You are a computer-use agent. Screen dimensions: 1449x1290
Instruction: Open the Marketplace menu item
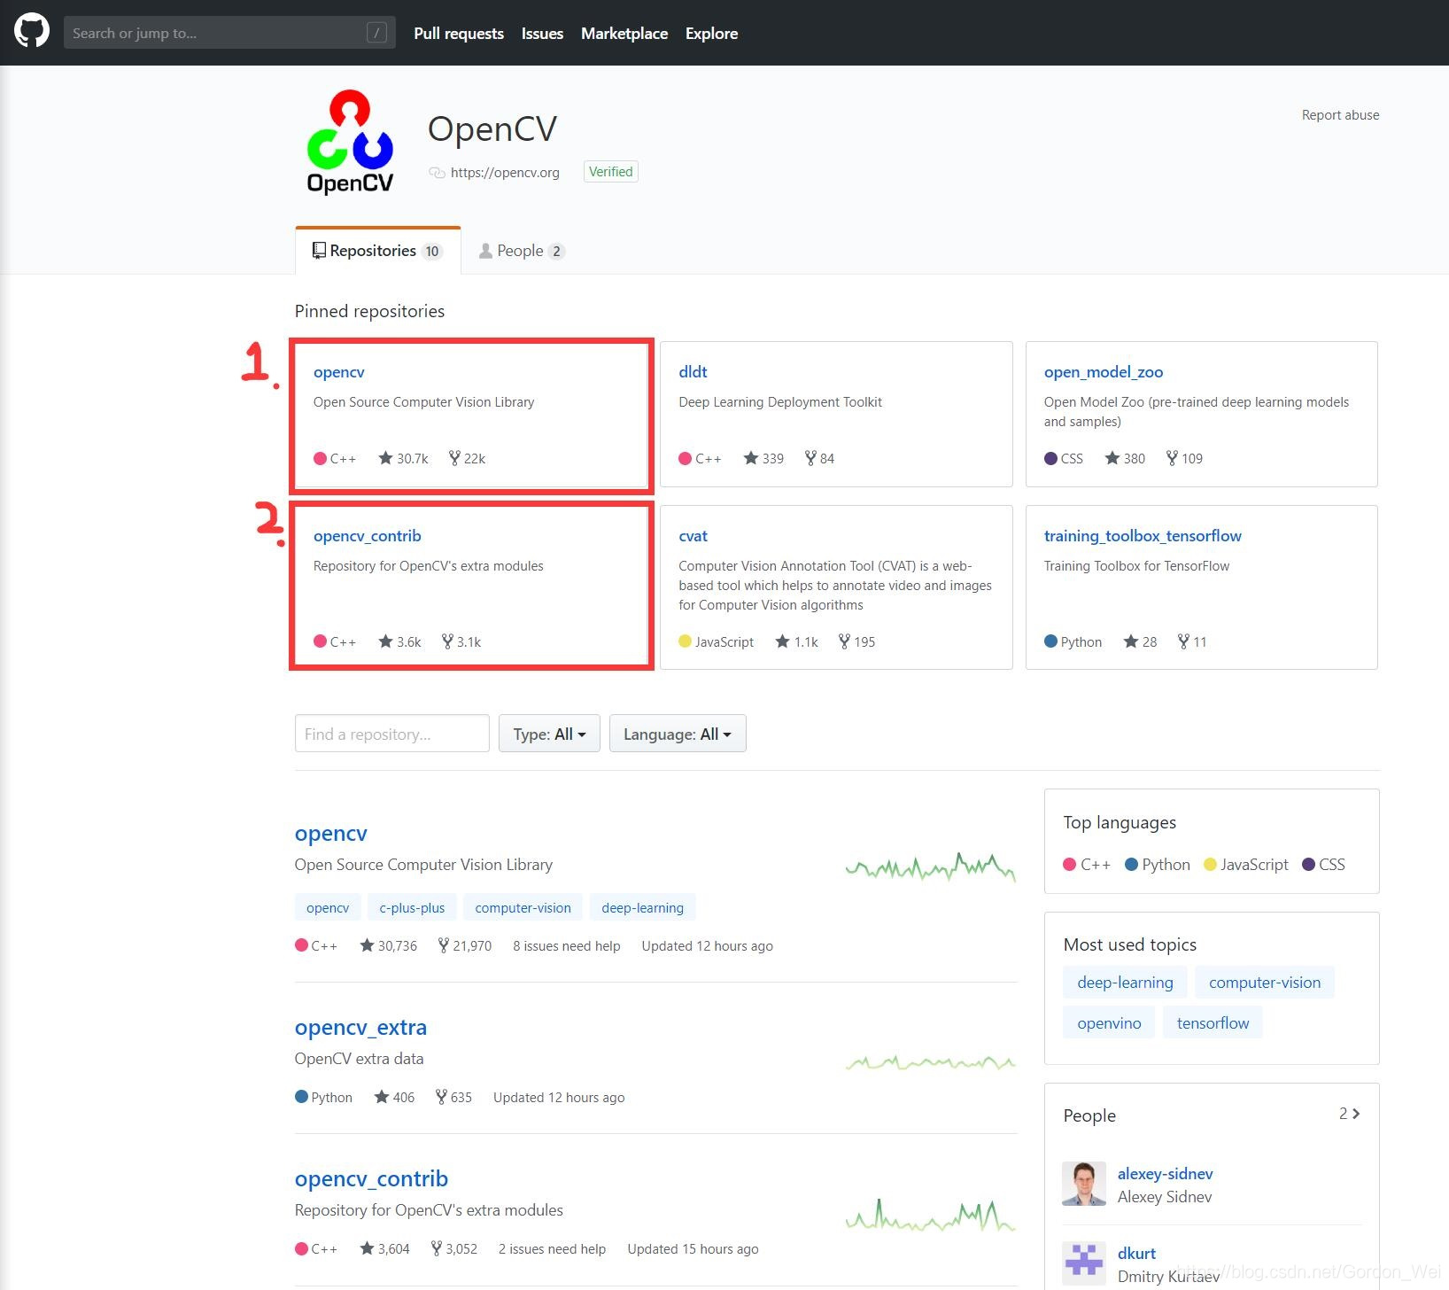624,33
